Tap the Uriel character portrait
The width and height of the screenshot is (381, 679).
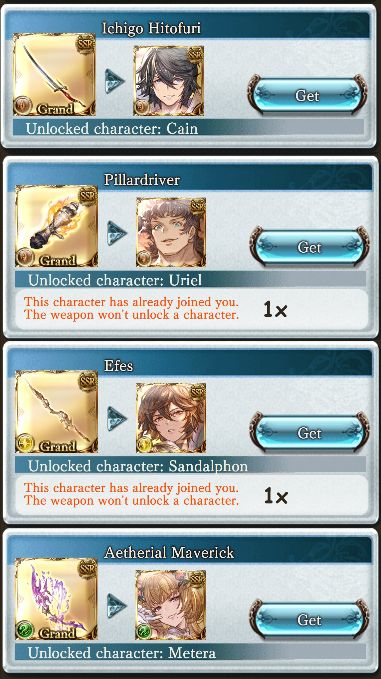pos(171,232)
